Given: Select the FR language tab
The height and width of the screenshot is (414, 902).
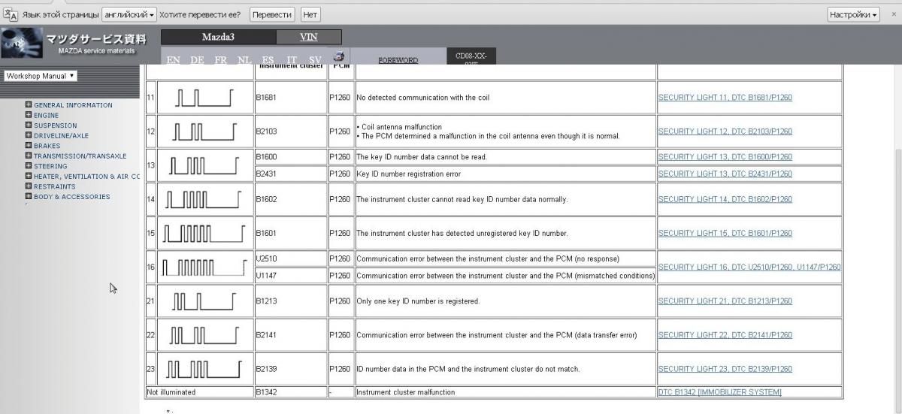Looking at the screenshot, I should point(220,60).
